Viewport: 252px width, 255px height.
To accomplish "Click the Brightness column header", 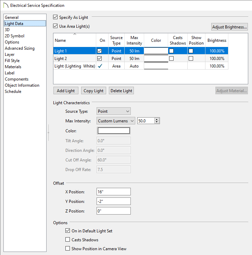I will point(217,40).
